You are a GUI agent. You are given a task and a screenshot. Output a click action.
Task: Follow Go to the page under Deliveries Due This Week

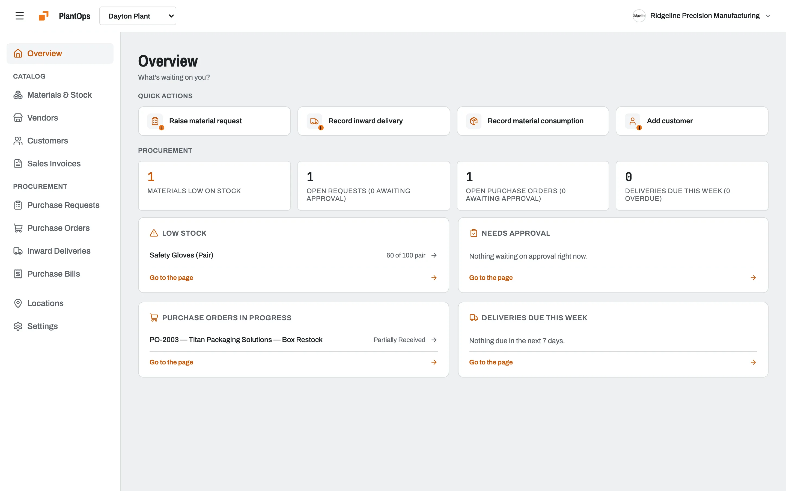(x=613, y=362)
